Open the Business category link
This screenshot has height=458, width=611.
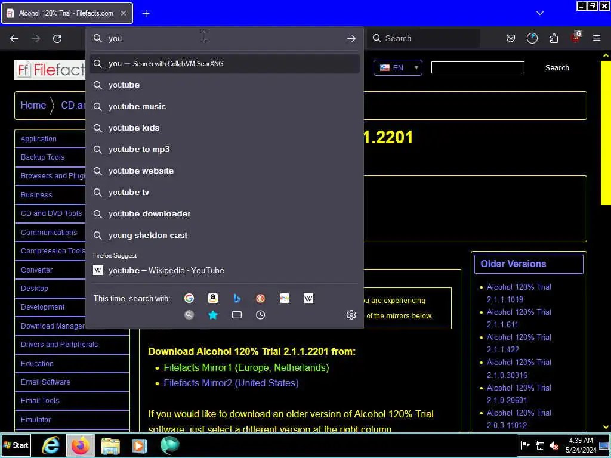[x=36, y=195]
